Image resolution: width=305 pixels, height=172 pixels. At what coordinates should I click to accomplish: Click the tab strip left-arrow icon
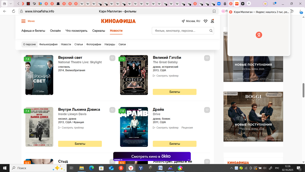(x=18, y=4)
